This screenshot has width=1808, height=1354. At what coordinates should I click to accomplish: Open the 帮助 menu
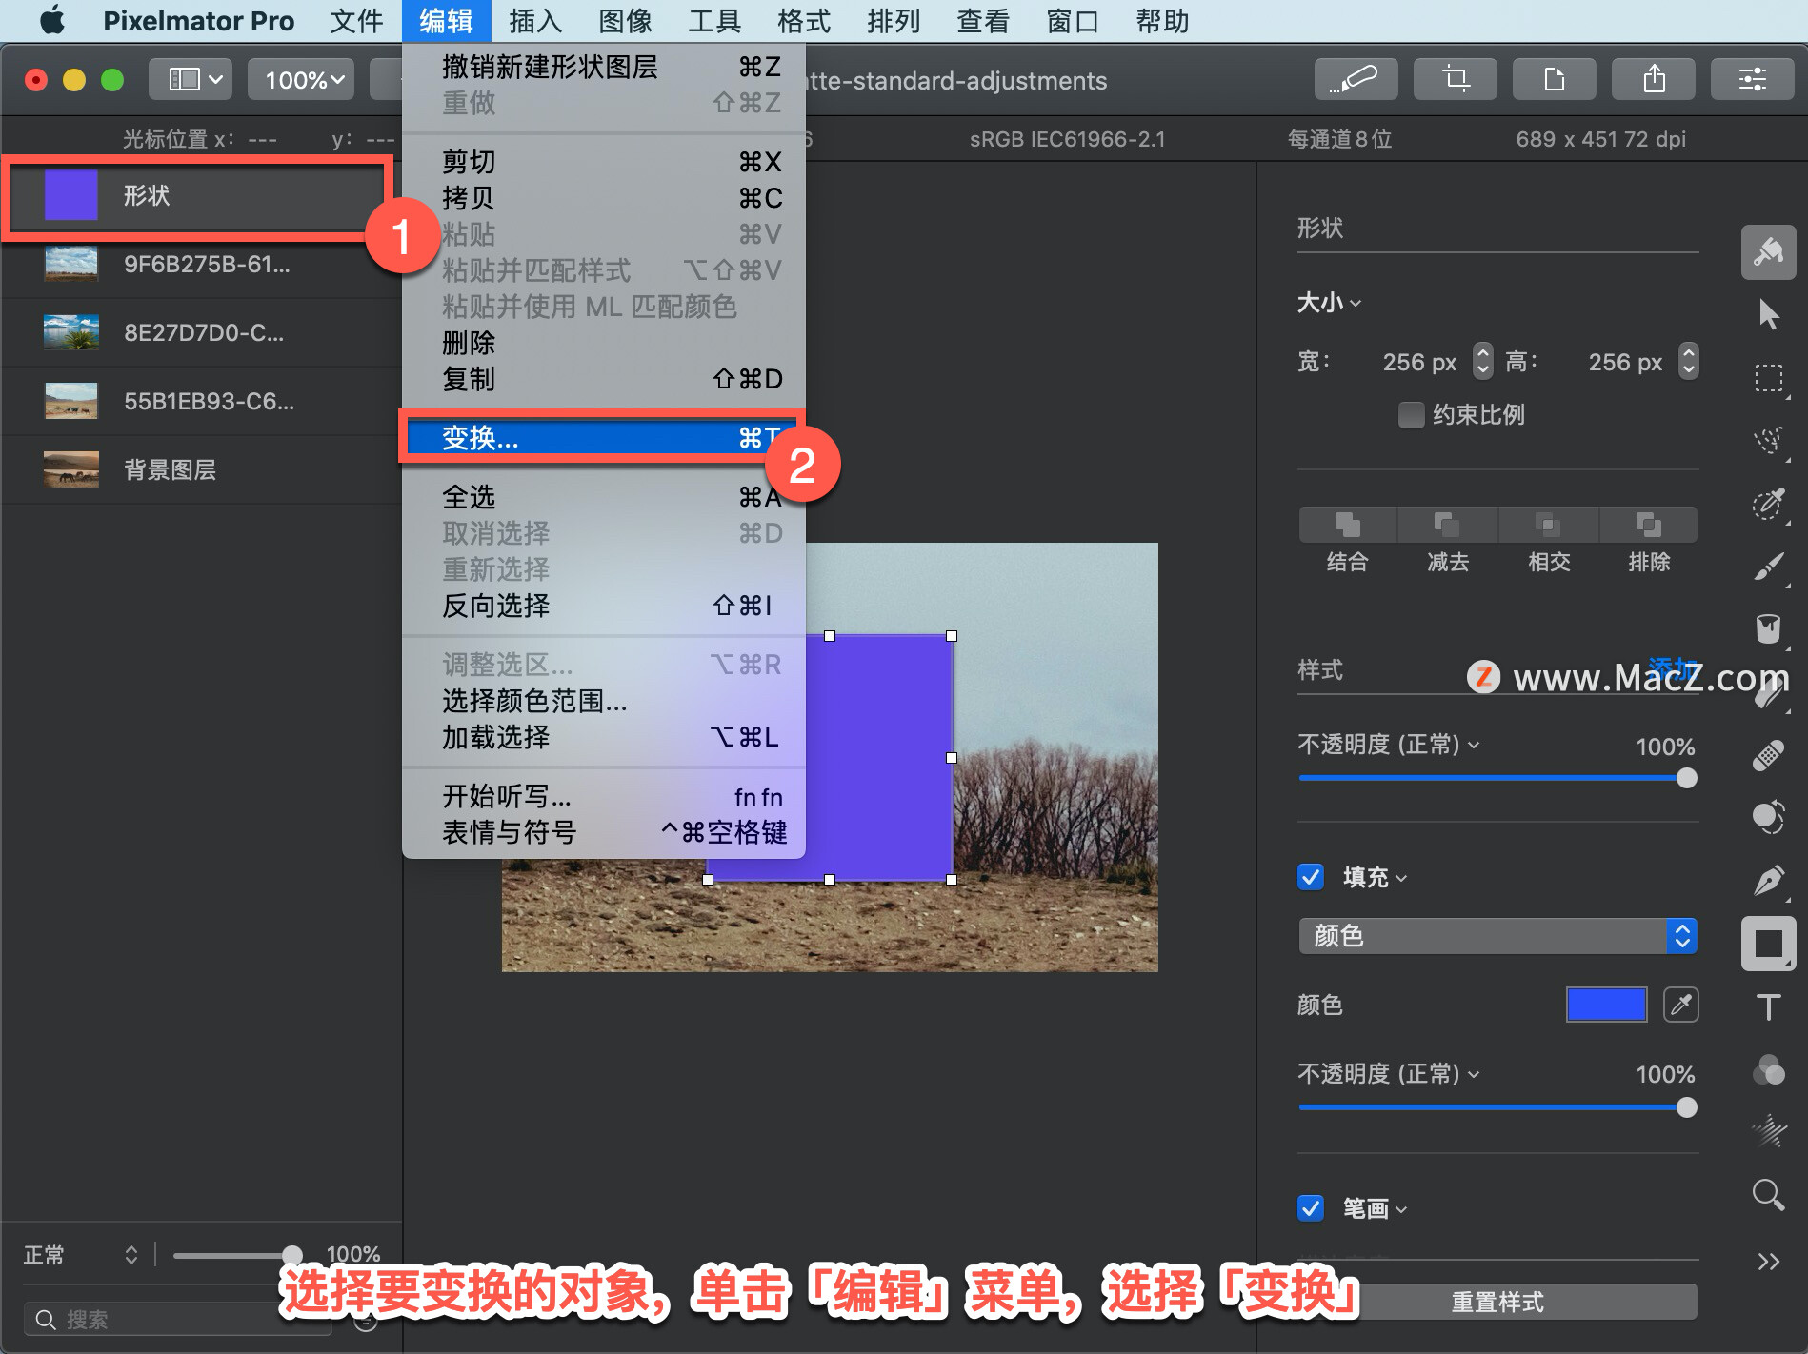1162,20
